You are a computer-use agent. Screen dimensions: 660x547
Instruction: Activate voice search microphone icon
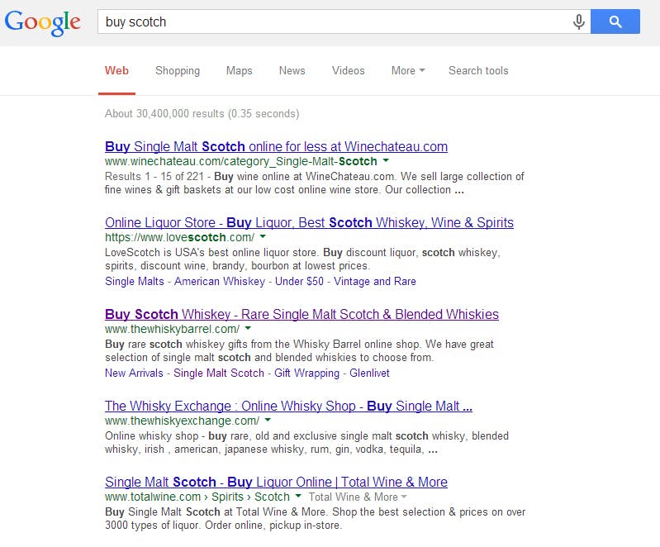(579, 21)
